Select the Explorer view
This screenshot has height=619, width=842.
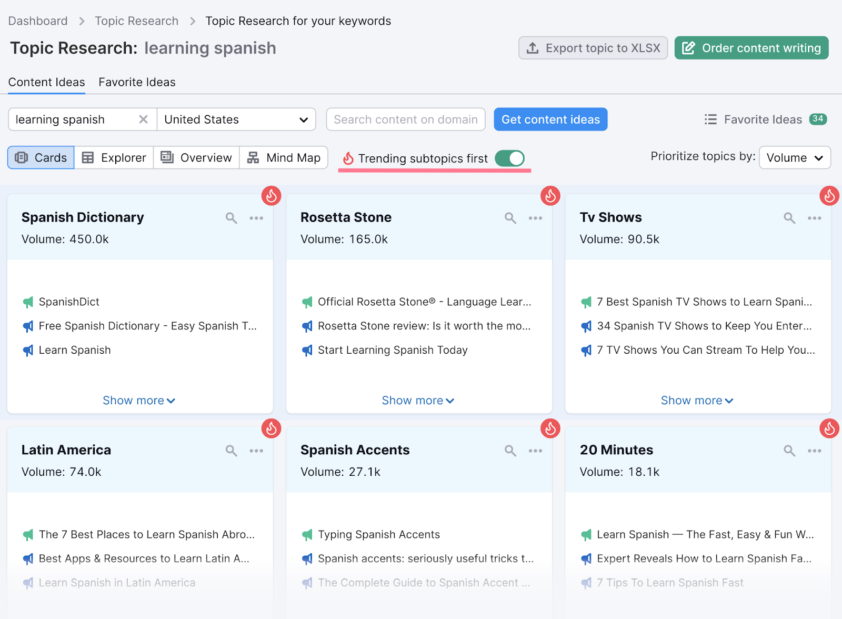coord(114,157)
